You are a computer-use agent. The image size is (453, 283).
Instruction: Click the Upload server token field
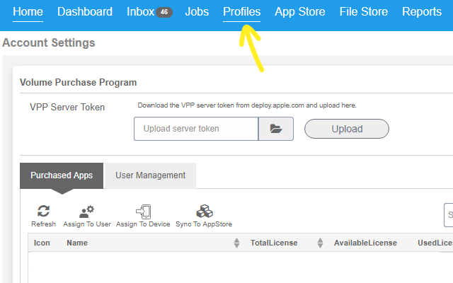coord(196,129)
